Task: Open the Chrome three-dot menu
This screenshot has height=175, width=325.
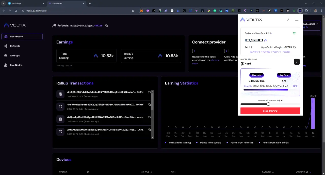Action: (321, 11)
